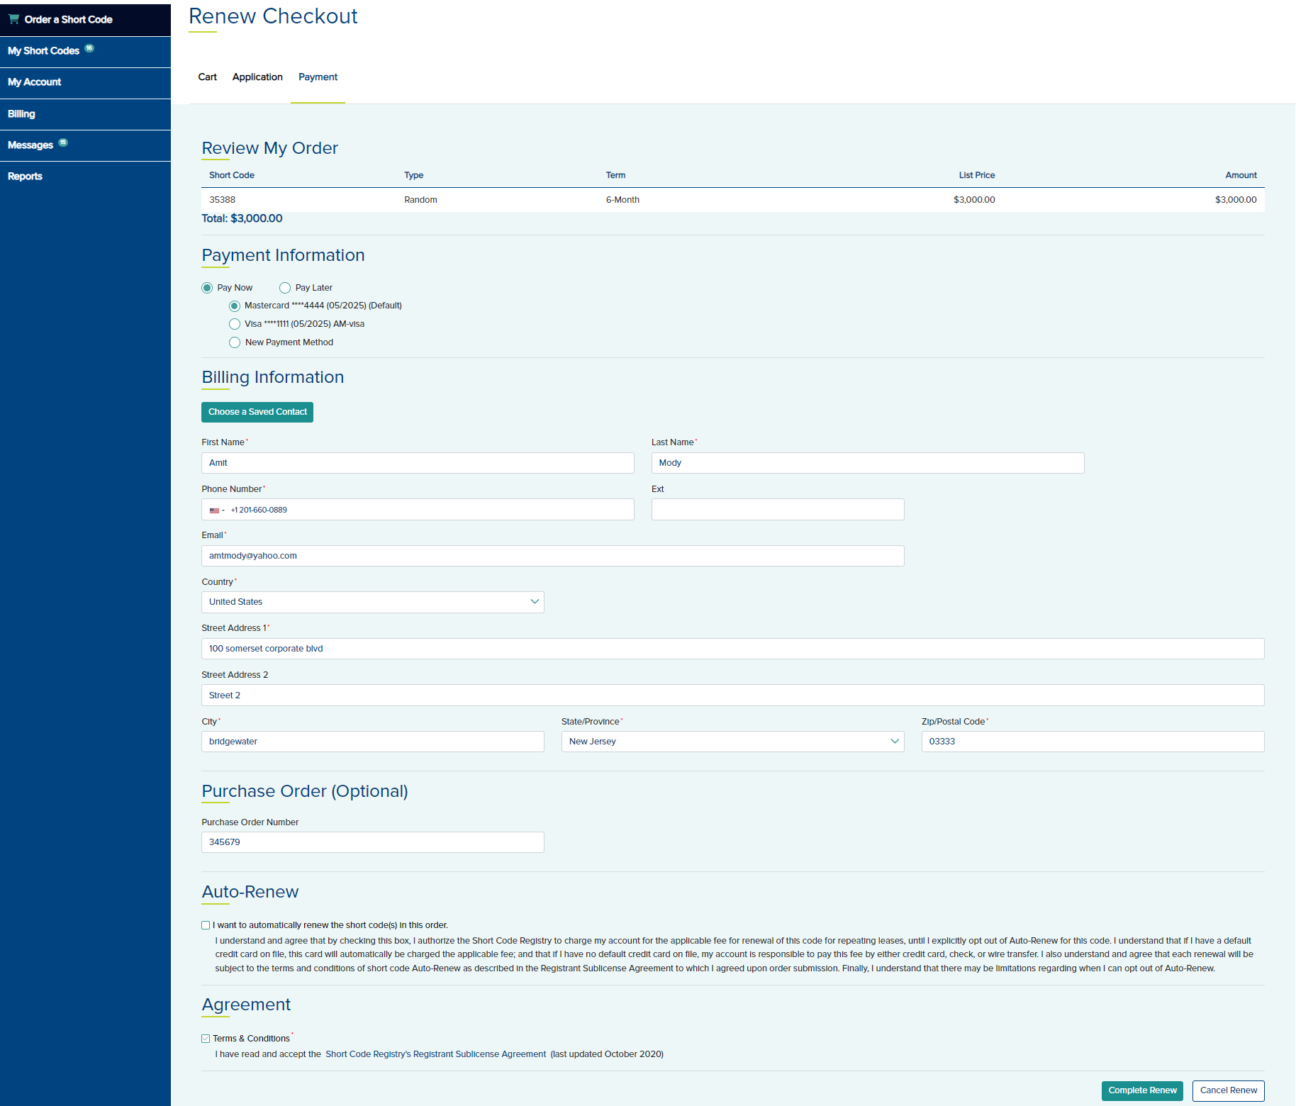The height and width of the screenshot is (1106, 1296).
Task: Click into the Purchase Order Number field
Action: coord(372,842)
